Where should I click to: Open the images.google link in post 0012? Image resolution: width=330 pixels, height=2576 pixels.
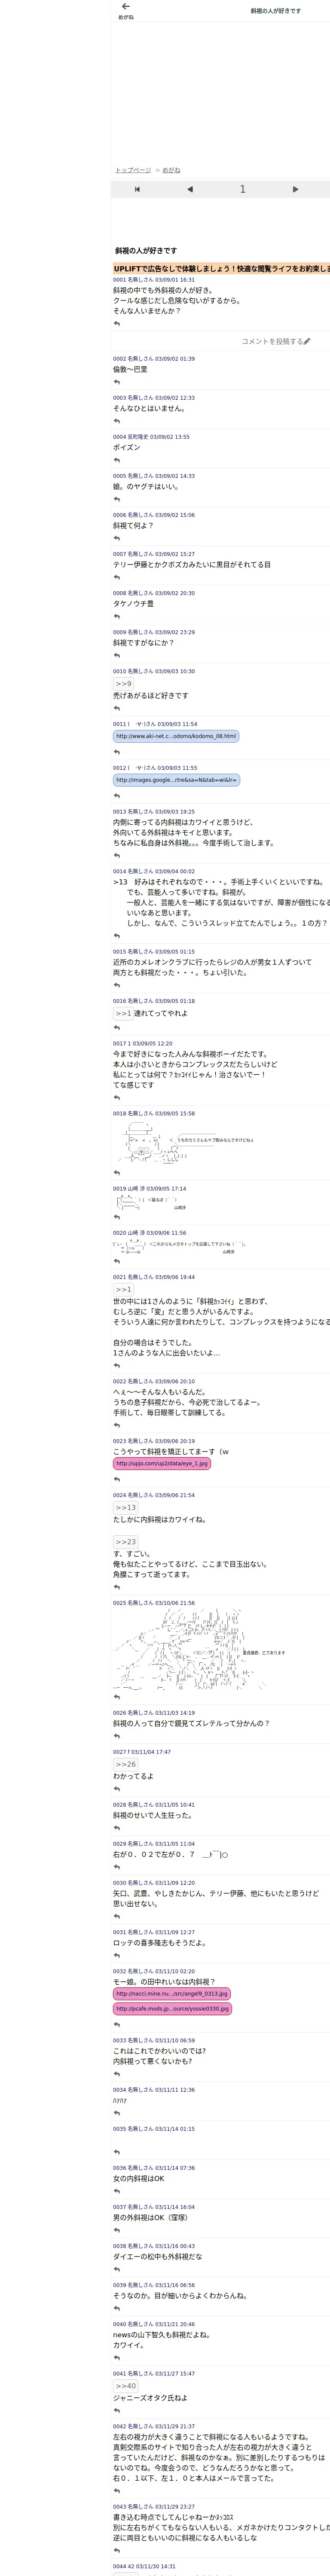tap(176, 780)
